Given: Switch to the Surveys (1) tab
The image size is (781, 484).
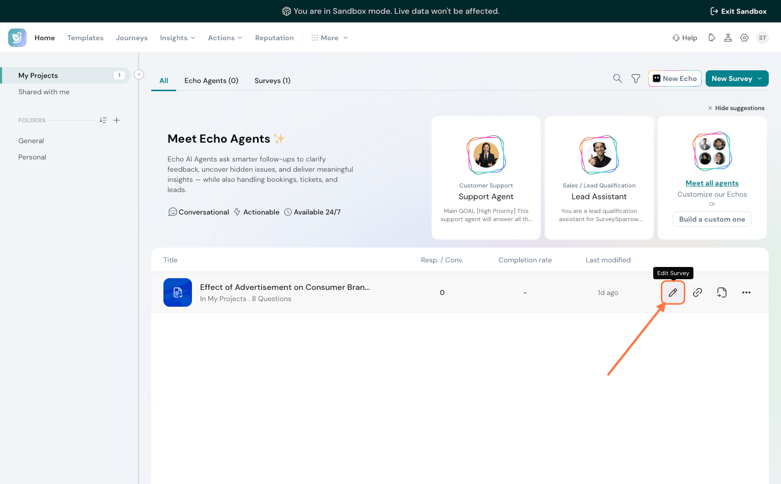Looking at the screenshot, I should point(272,80).
